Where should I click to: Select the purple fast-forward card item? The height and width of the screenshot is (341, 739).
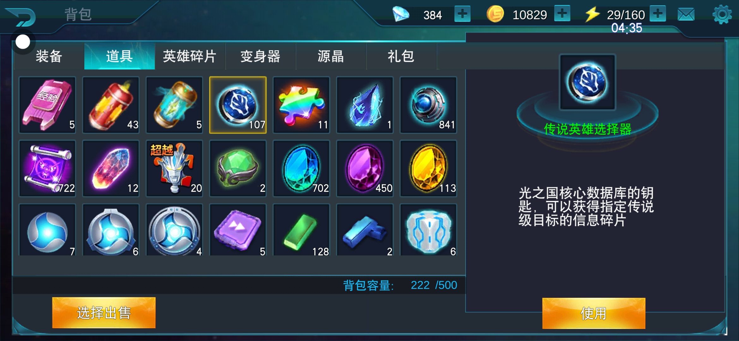[238, 230]
